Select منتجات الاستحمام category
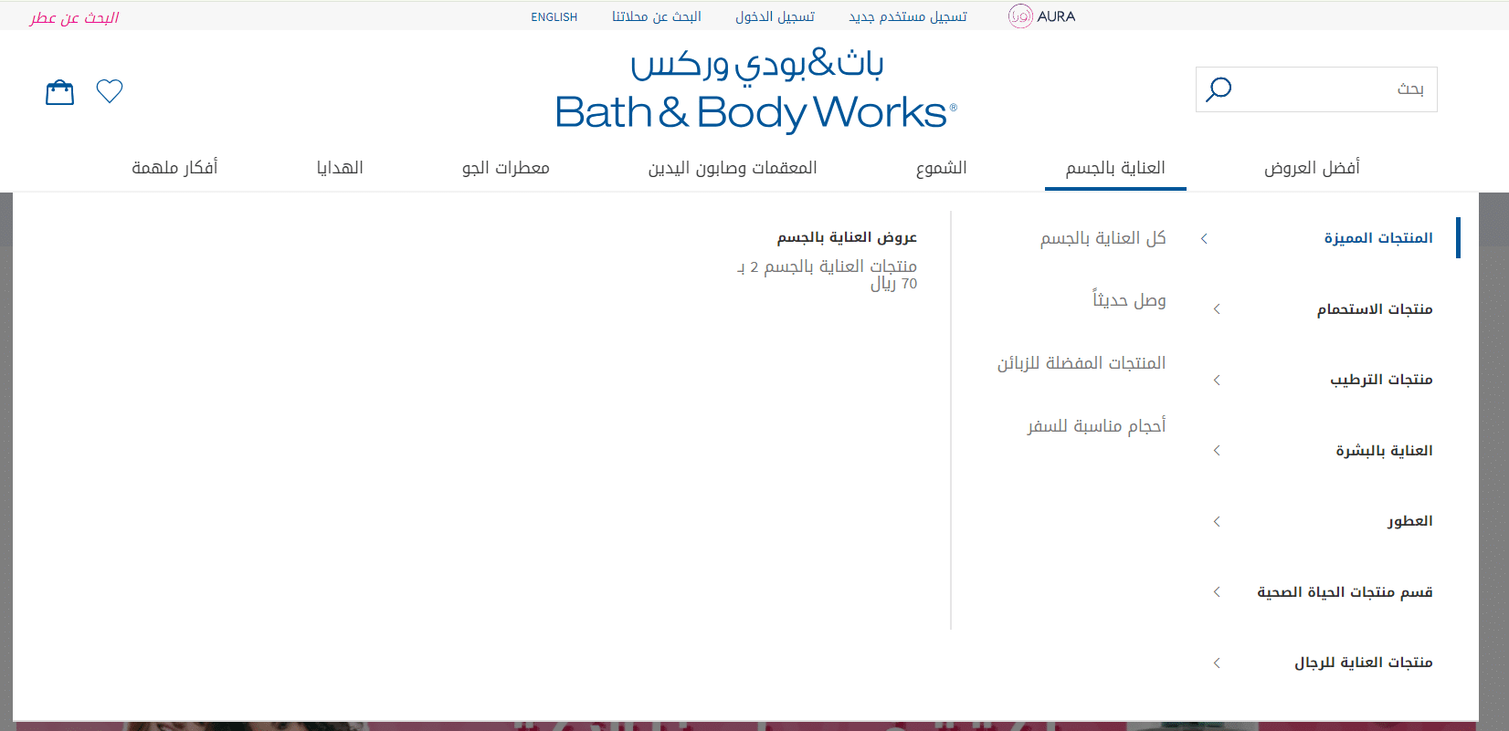The height and width of the screenshot is (731, 1509). point(1375,309)
